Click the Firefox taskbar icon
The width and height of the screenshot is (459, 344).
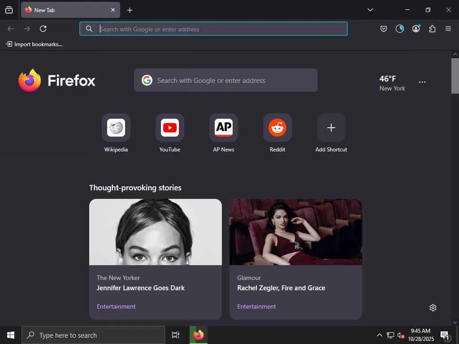[x=199, y=335]
